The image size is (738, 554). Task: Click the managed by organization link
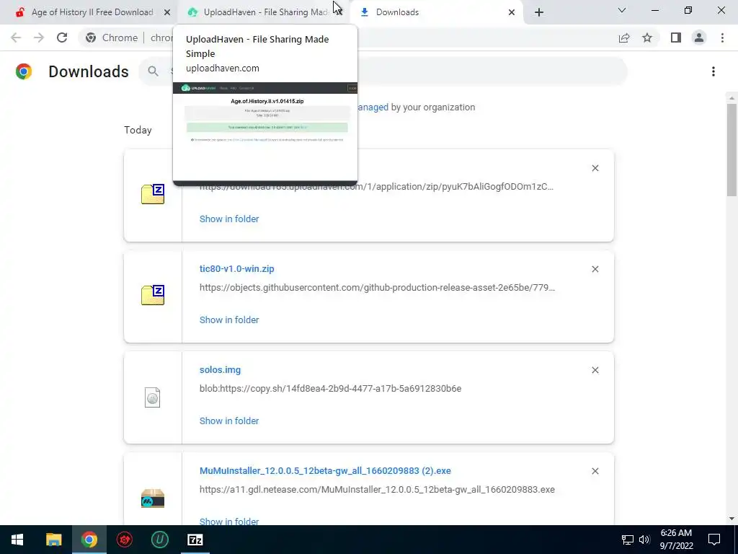point(373,107)
